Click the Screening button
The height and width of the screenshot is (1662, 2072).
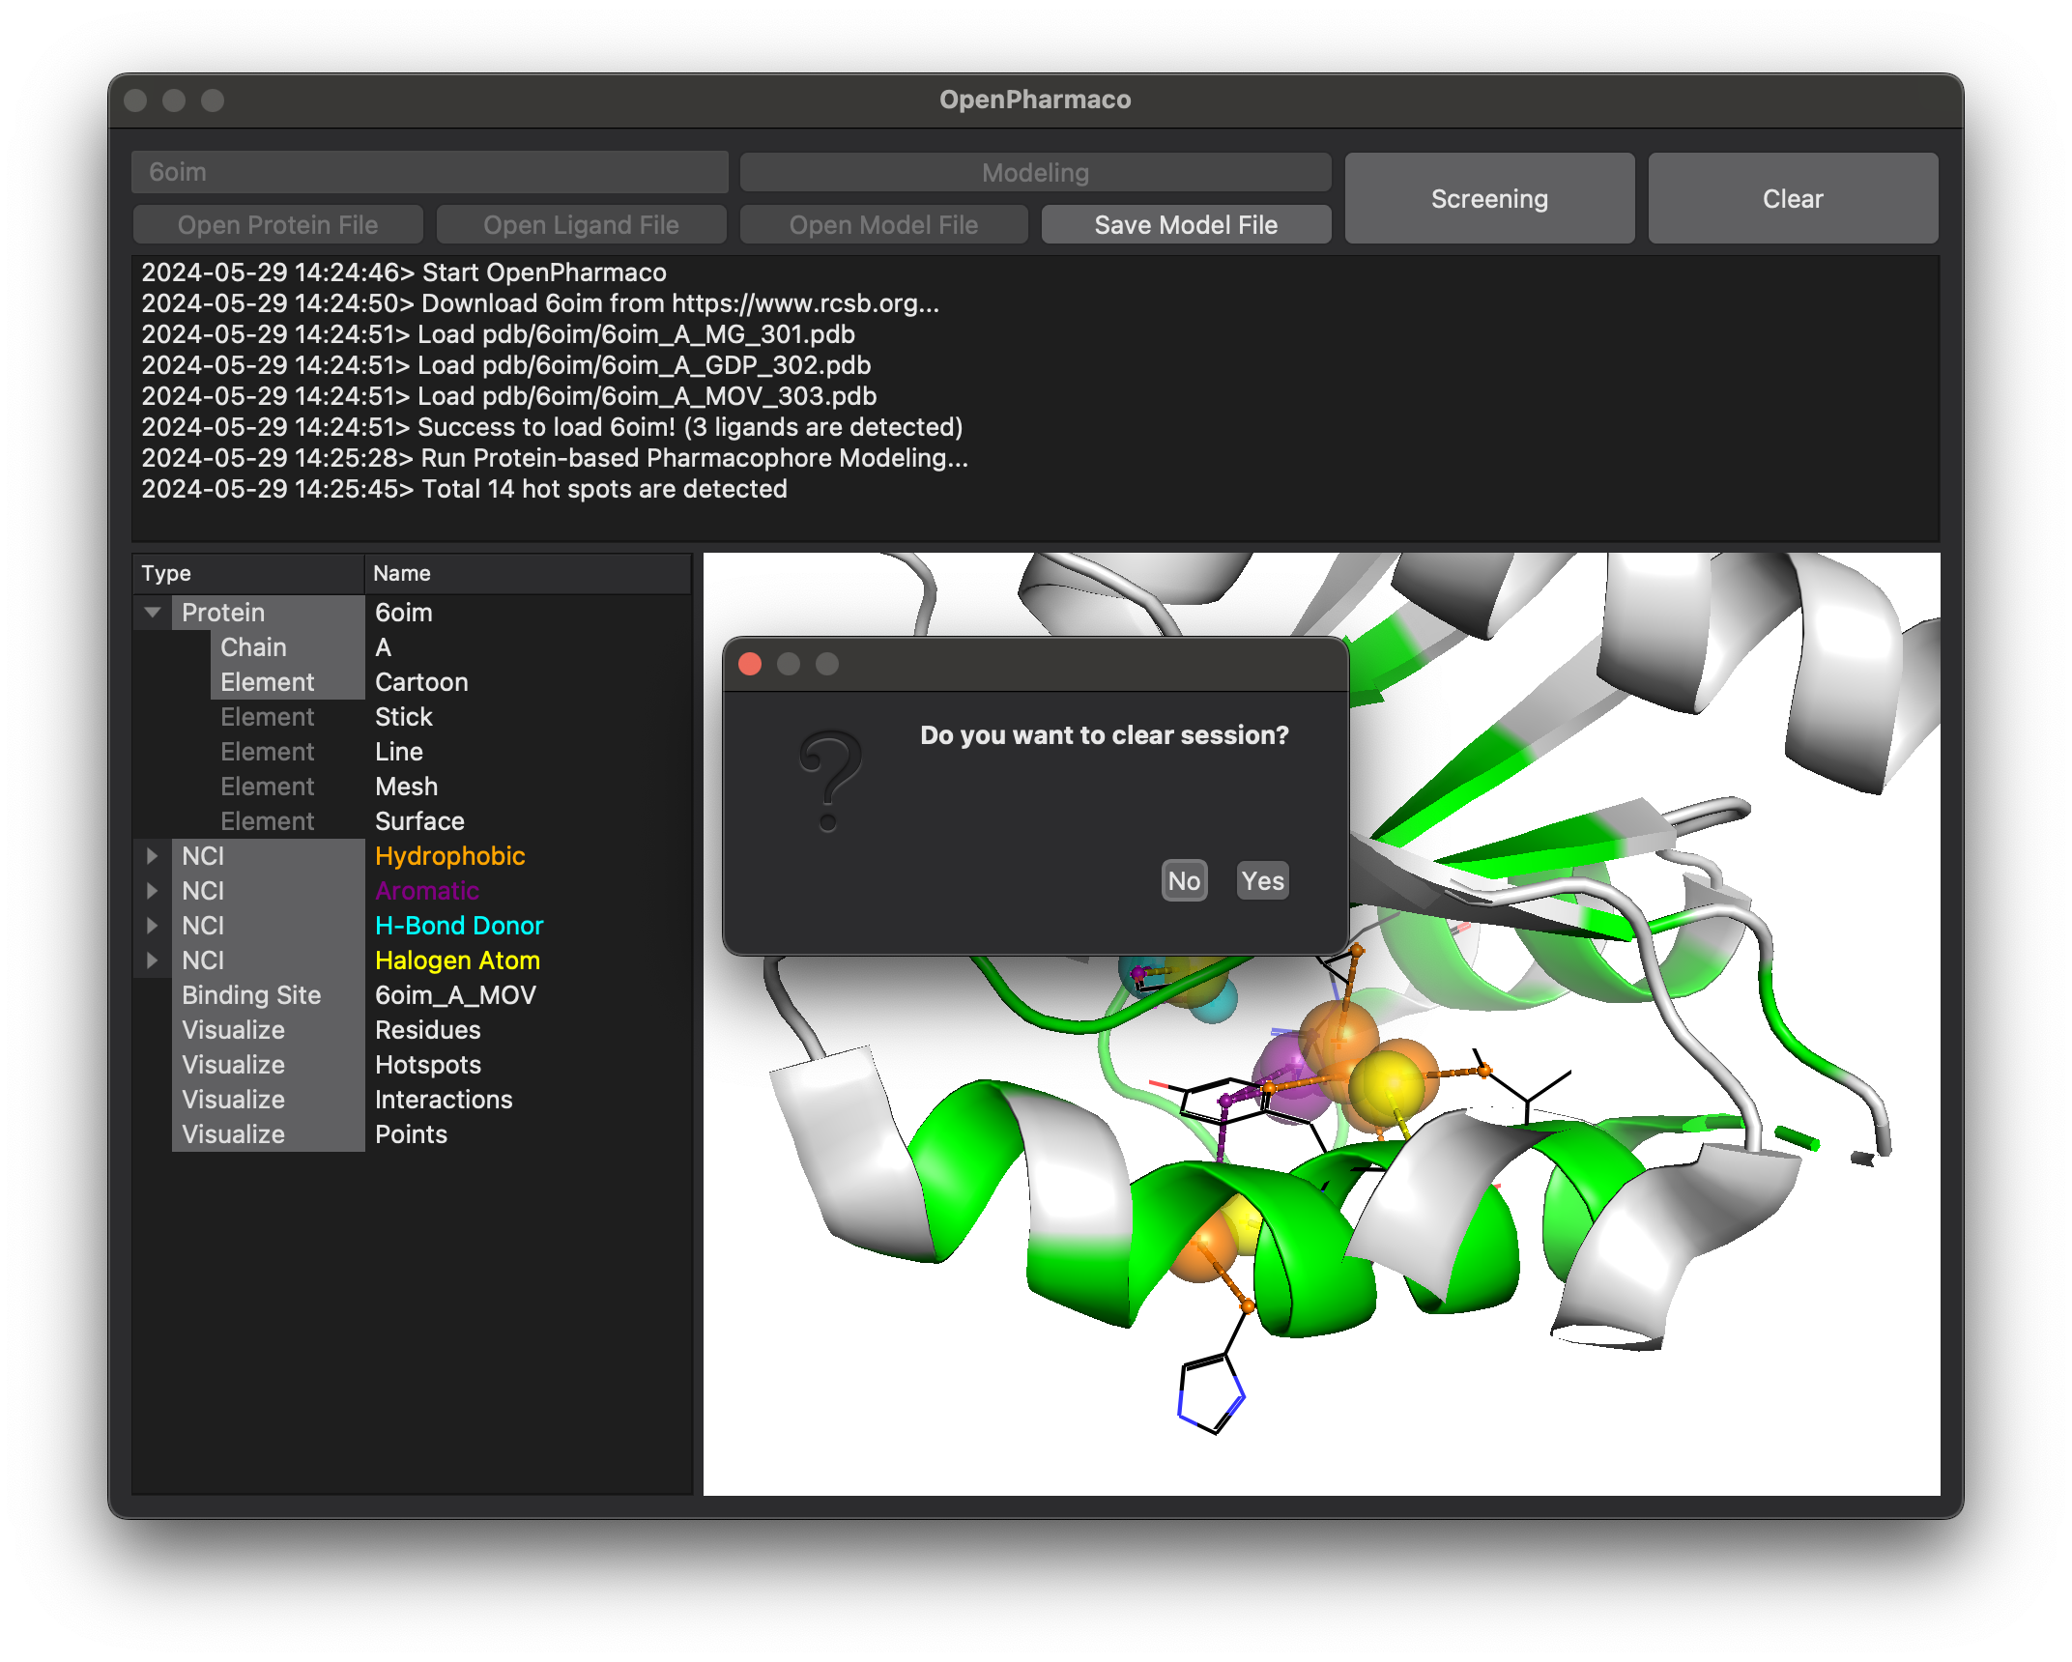tap(1488, 198)
